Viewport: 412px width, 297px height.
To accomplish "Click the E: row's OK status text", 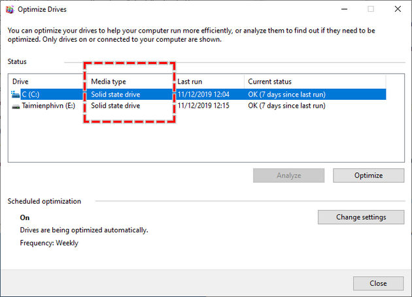I will coord(286,106).
